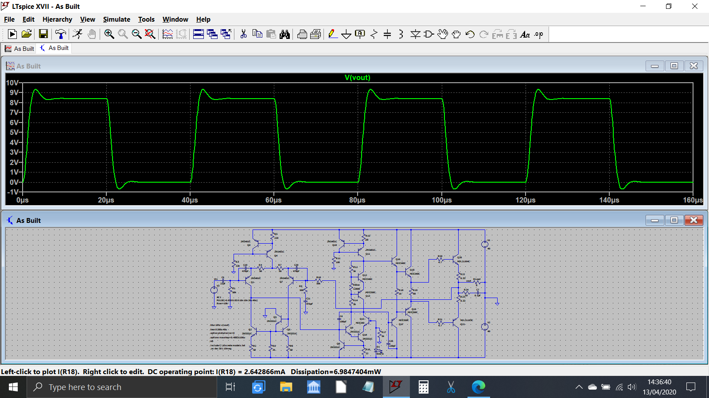The height and width of the screenshot is (398, 709).
Task: Click the Zoom Out magnifier icon
Action: (x=136, y=34)
